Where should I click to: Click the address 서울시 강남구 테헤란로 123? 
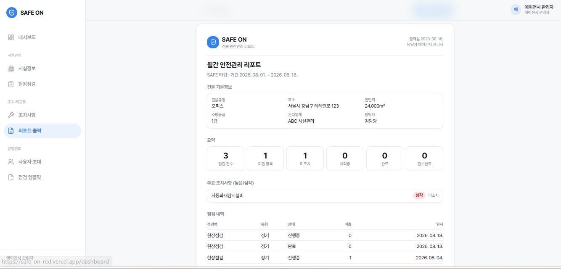[x=313, y=106]
